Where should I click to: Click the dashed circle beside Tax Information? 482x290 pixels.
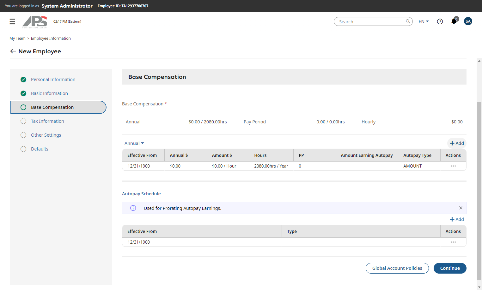(23, 121)
